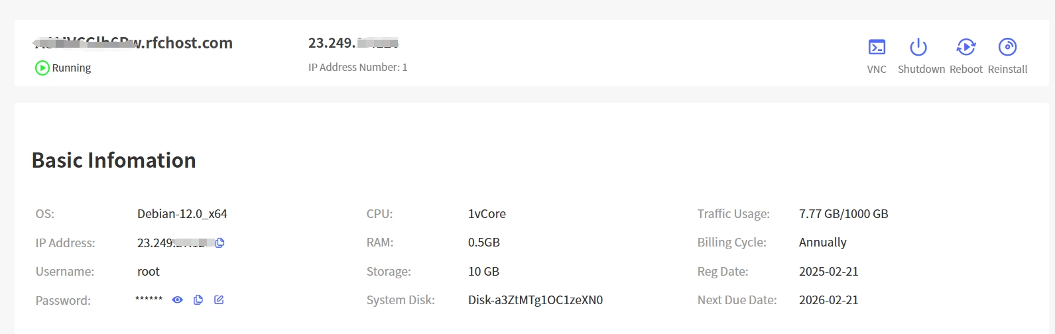
Task: Click the green Running status icon
Action: click(x=42, y=68)
